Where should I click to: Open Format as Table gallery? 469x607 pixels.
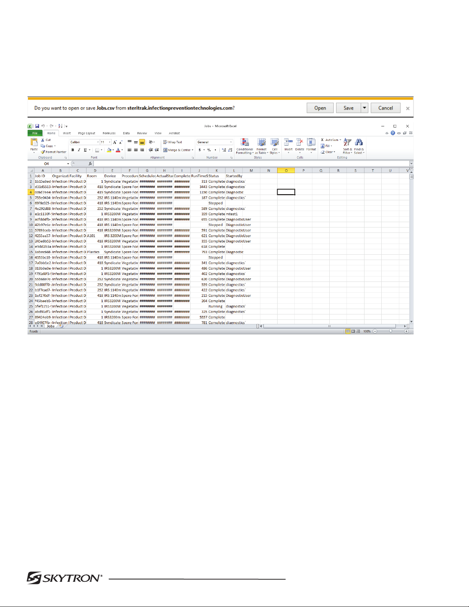262,146
